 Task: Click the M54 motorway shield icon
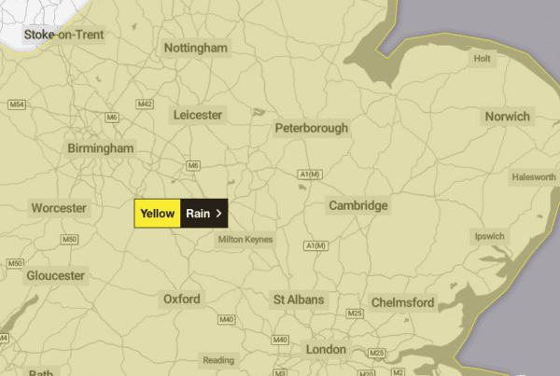tap(17, 104)
